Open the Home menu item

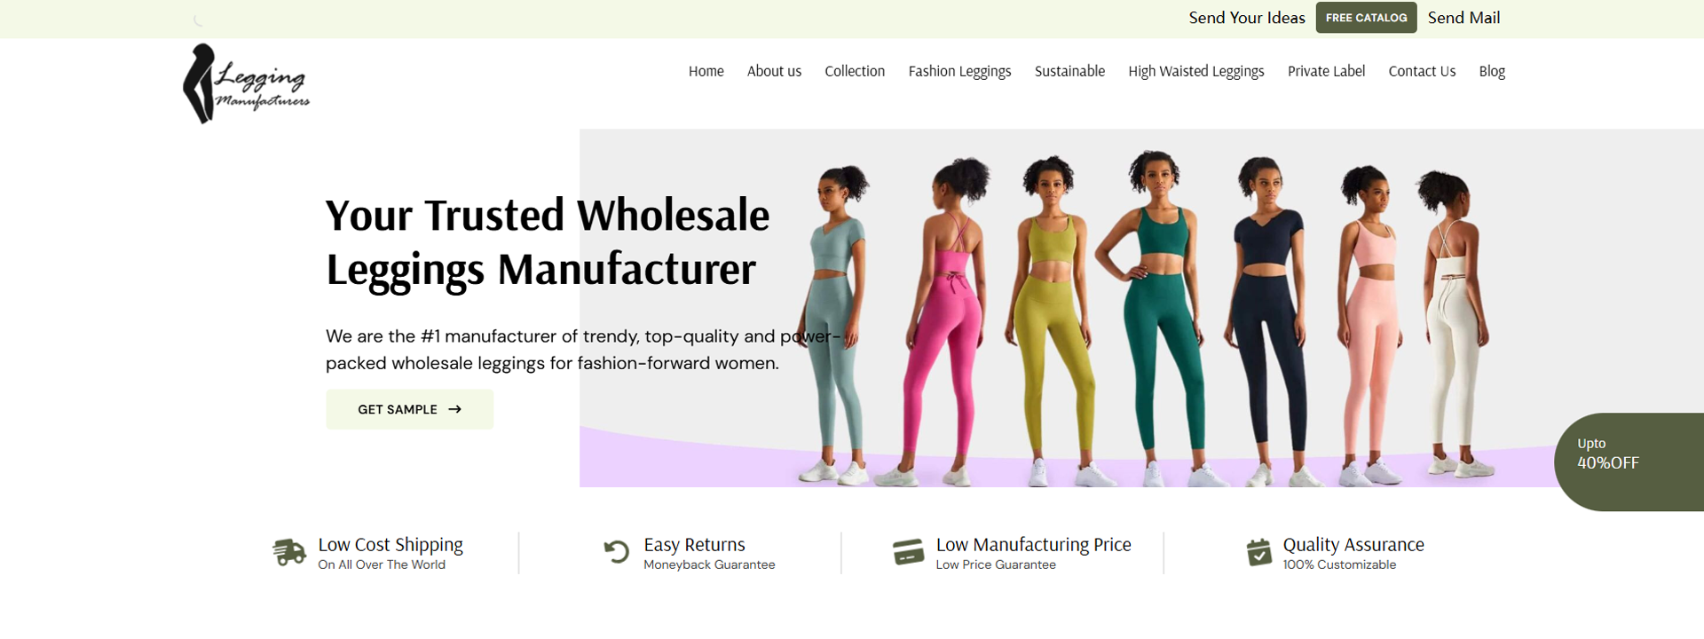tap(706, 71)
